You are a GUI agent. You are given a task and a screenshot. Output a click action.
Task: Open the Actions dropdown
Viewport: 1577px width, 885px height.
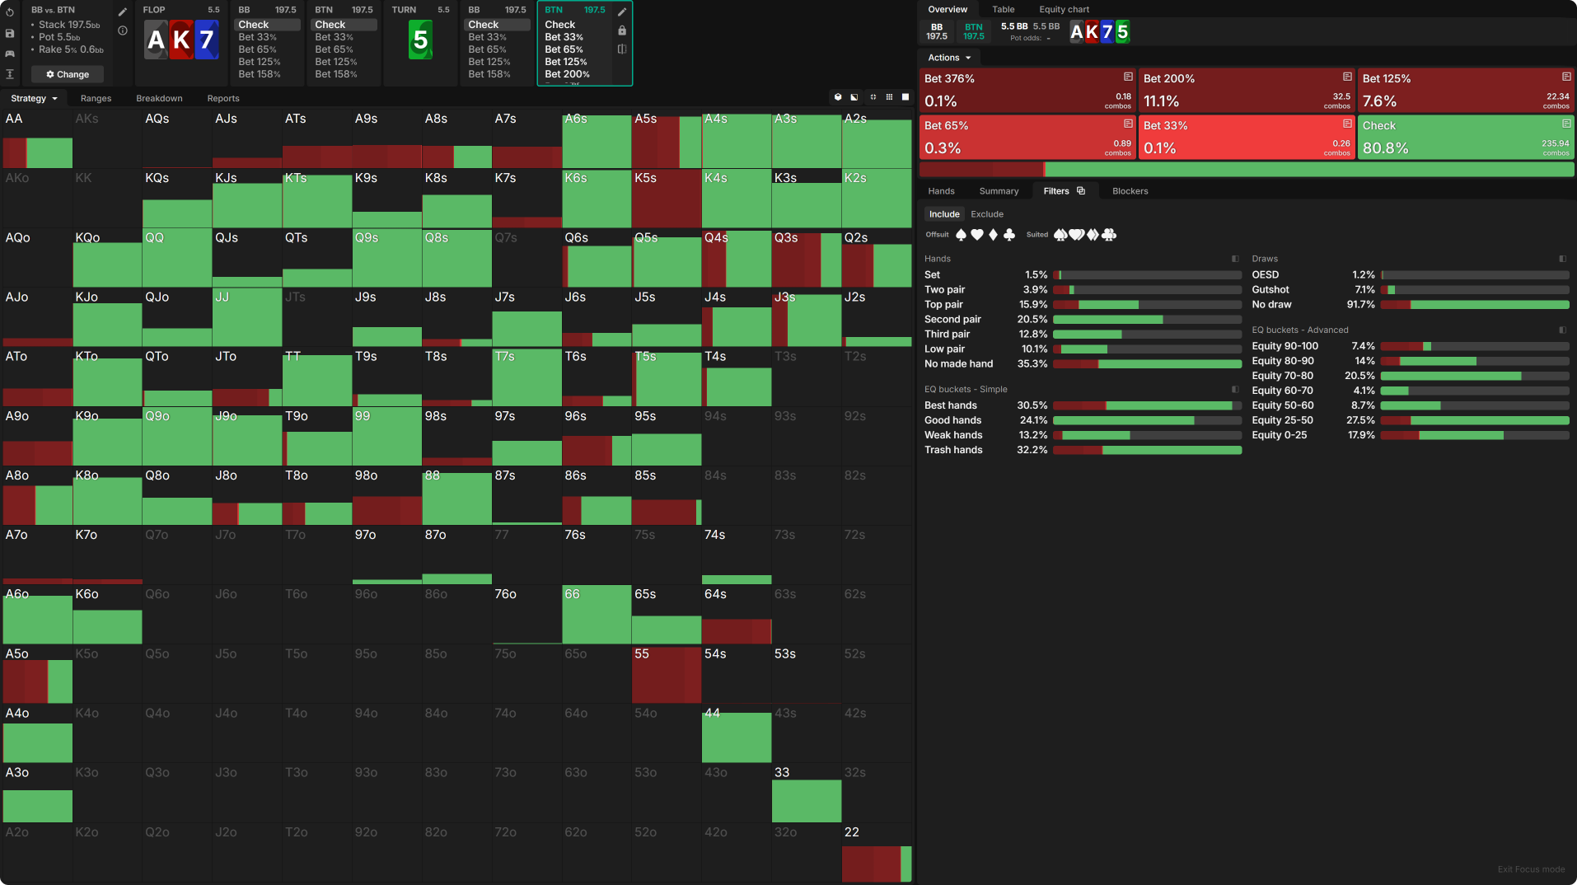coord(949,58)
